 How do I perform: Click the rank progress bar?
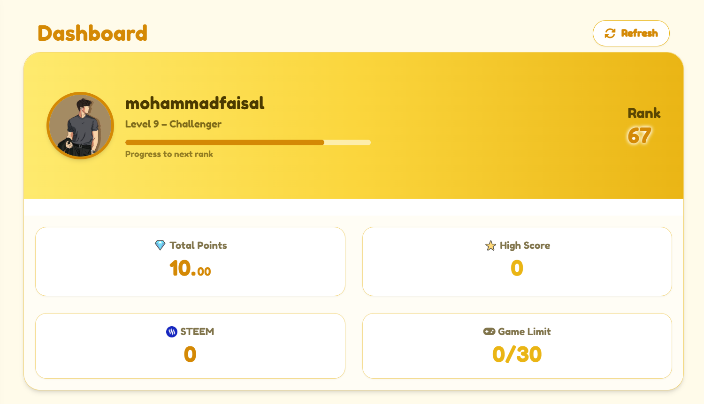coord(248,142)
